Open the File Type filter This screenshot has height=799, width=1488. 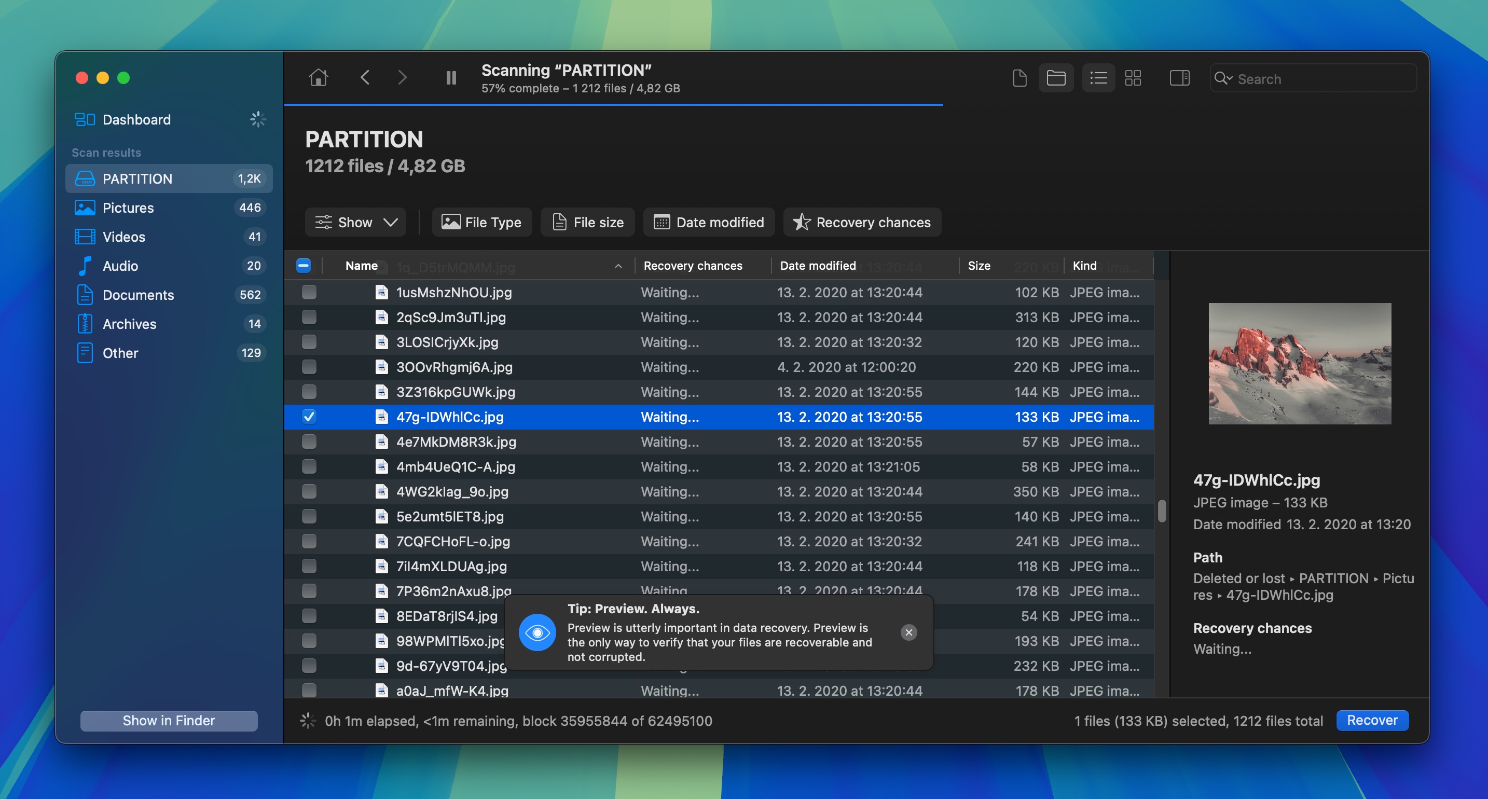[x=482, y=222]
